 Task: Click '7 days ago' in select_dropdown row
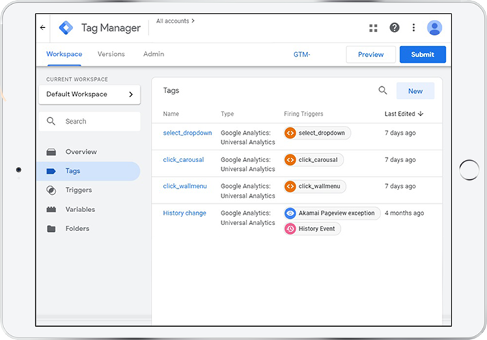[x=400, y=133]
